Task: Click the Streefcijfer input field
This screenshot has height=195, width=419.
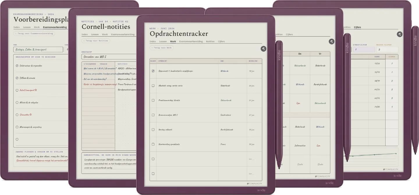Action: pyautogui.click(x=364, y=49)
